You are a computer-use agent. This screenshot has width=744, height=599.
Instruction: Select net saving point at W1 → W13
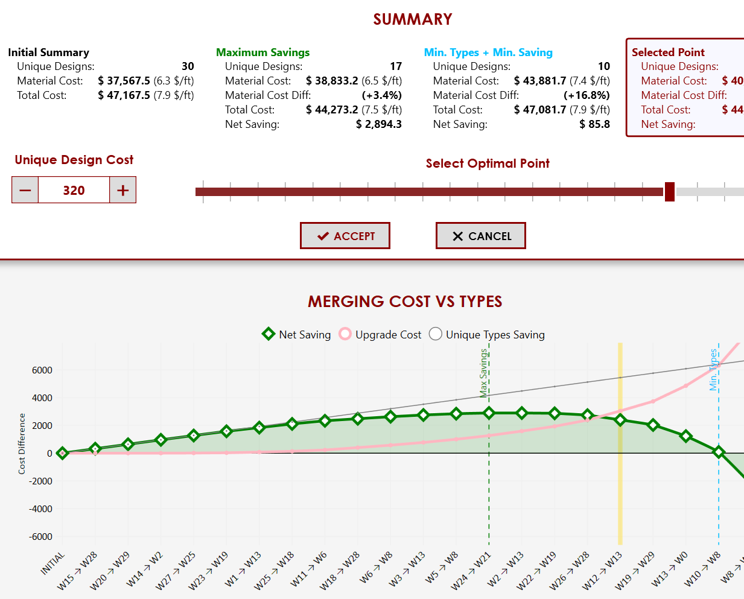(x=259, y=427)
